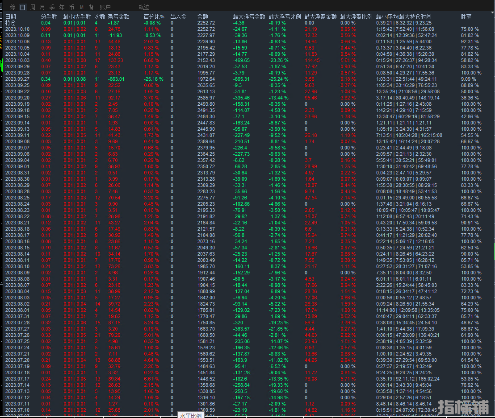The height and width of the screenshot is (418, 495).
Task: Click the 总手数 column header
Action: click(x=49, y=17)
